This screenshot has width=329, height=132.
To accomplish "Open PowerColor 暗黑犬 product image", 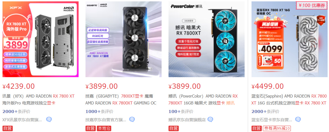I will (206, 39).
